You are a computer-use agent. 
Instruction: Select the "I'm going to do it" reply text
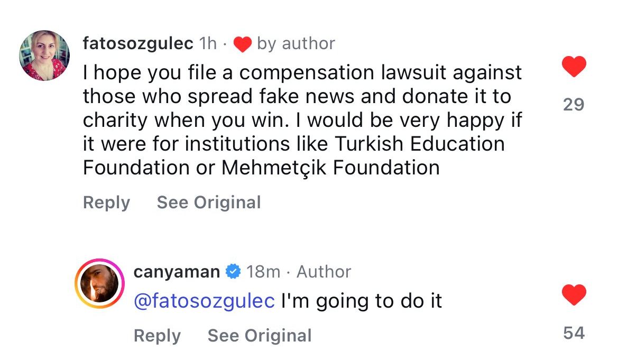362,301
